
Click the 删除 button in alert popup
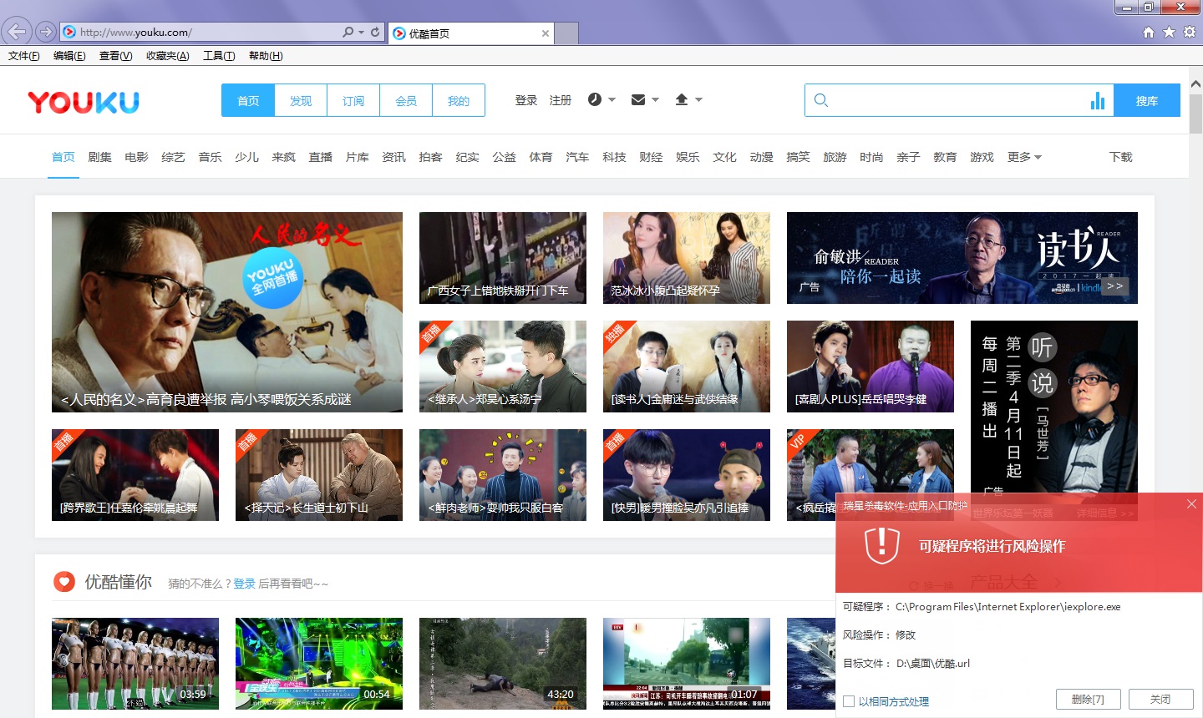coord(1087,700)
